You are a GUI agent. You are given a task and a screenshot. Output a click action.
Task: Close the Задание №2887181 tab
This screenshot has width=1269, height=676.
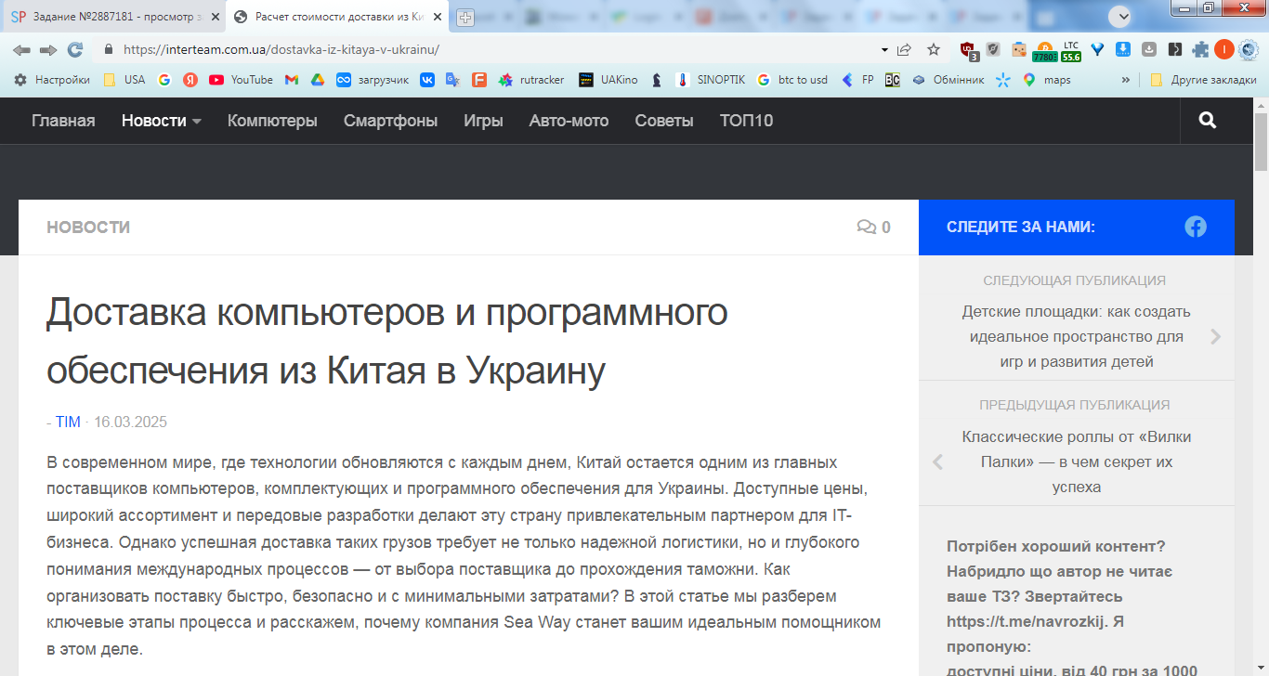[216, 17]
